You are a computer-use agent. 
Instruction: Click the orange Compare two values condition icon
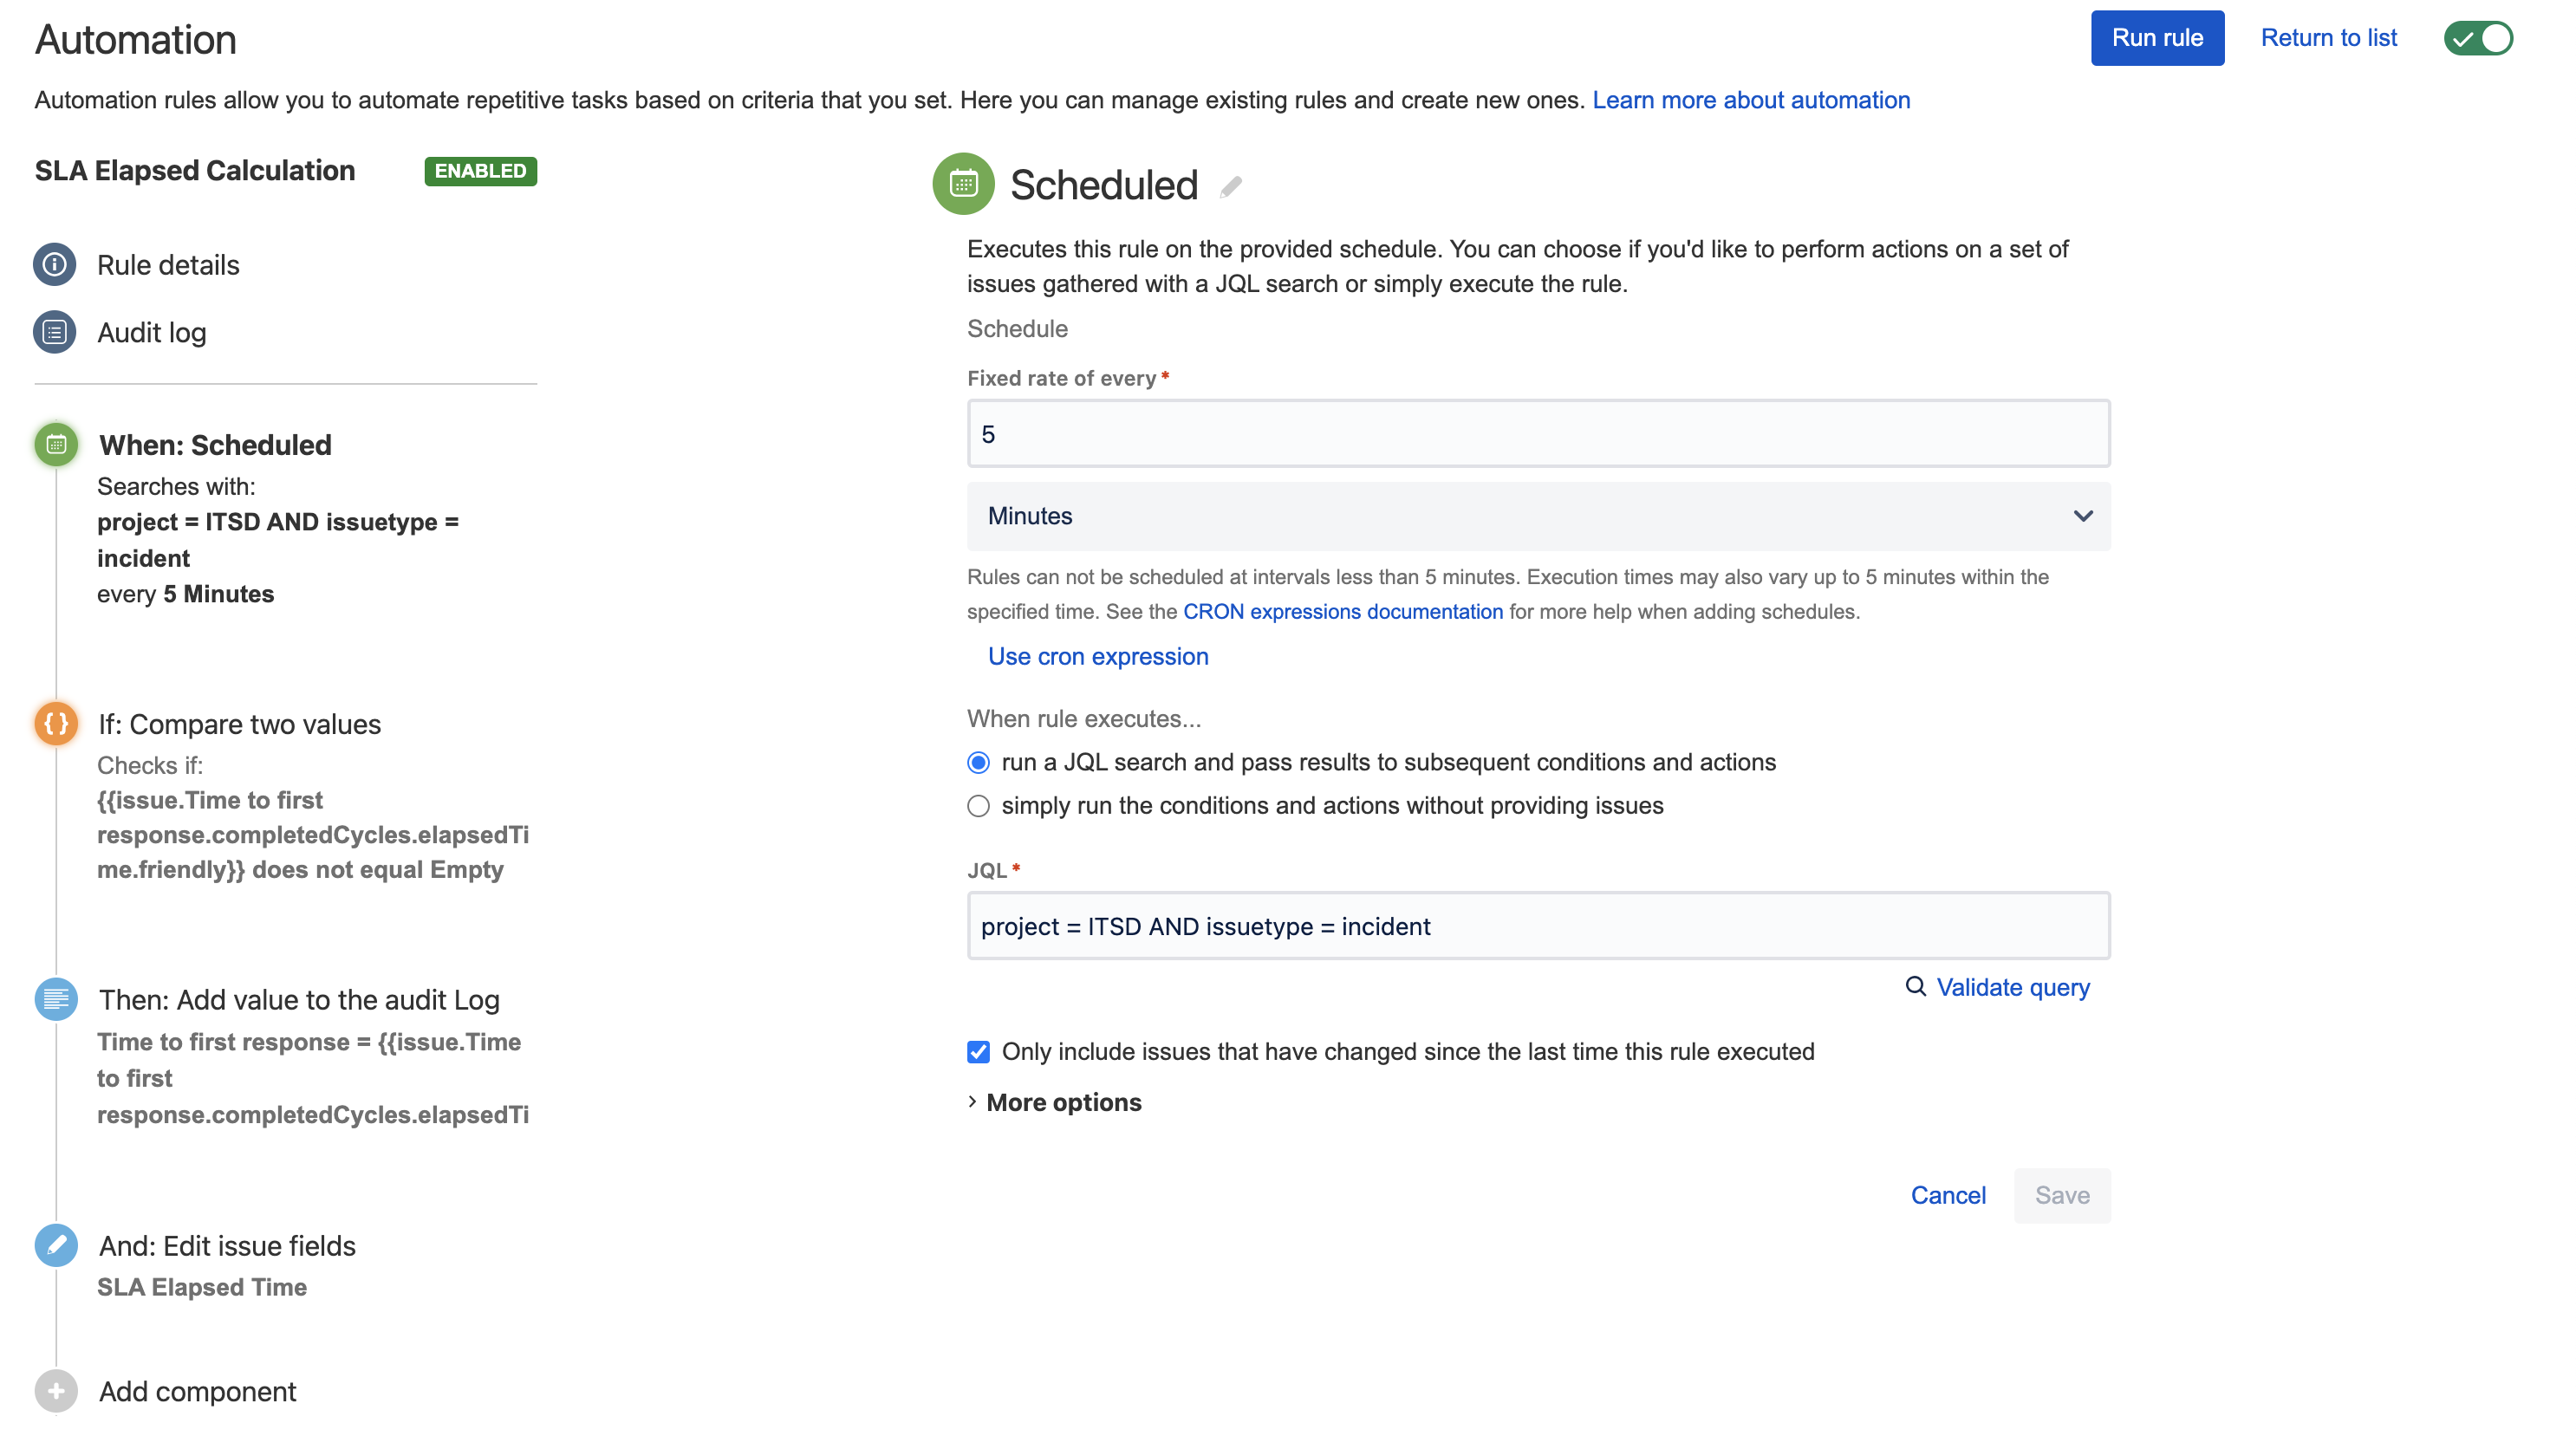pos(56,723)
